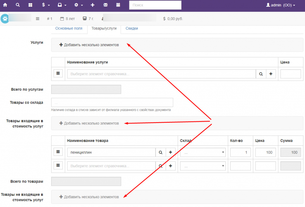
Task: Open the Товары со склада selector
Action: [112, 102]
